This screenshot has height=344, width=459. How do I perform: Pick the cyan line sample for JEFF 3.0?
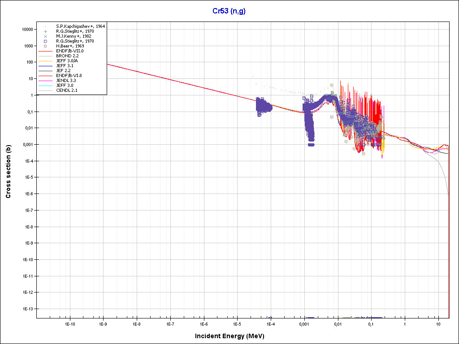pyautogui.click(x=45, y=86)
